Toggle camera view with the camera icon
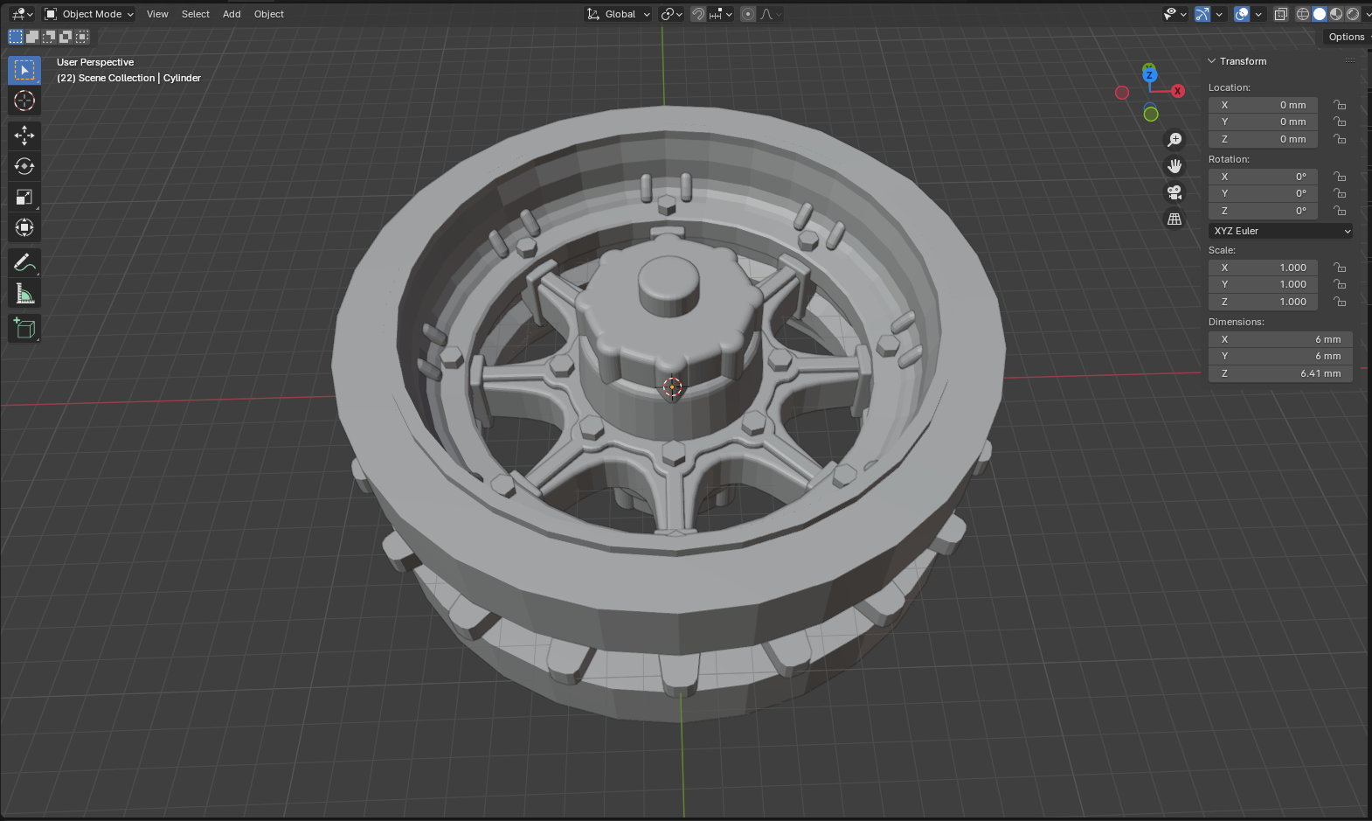Image resolution: width=1372 pixels, height=821 pixels. (1175, 192)
